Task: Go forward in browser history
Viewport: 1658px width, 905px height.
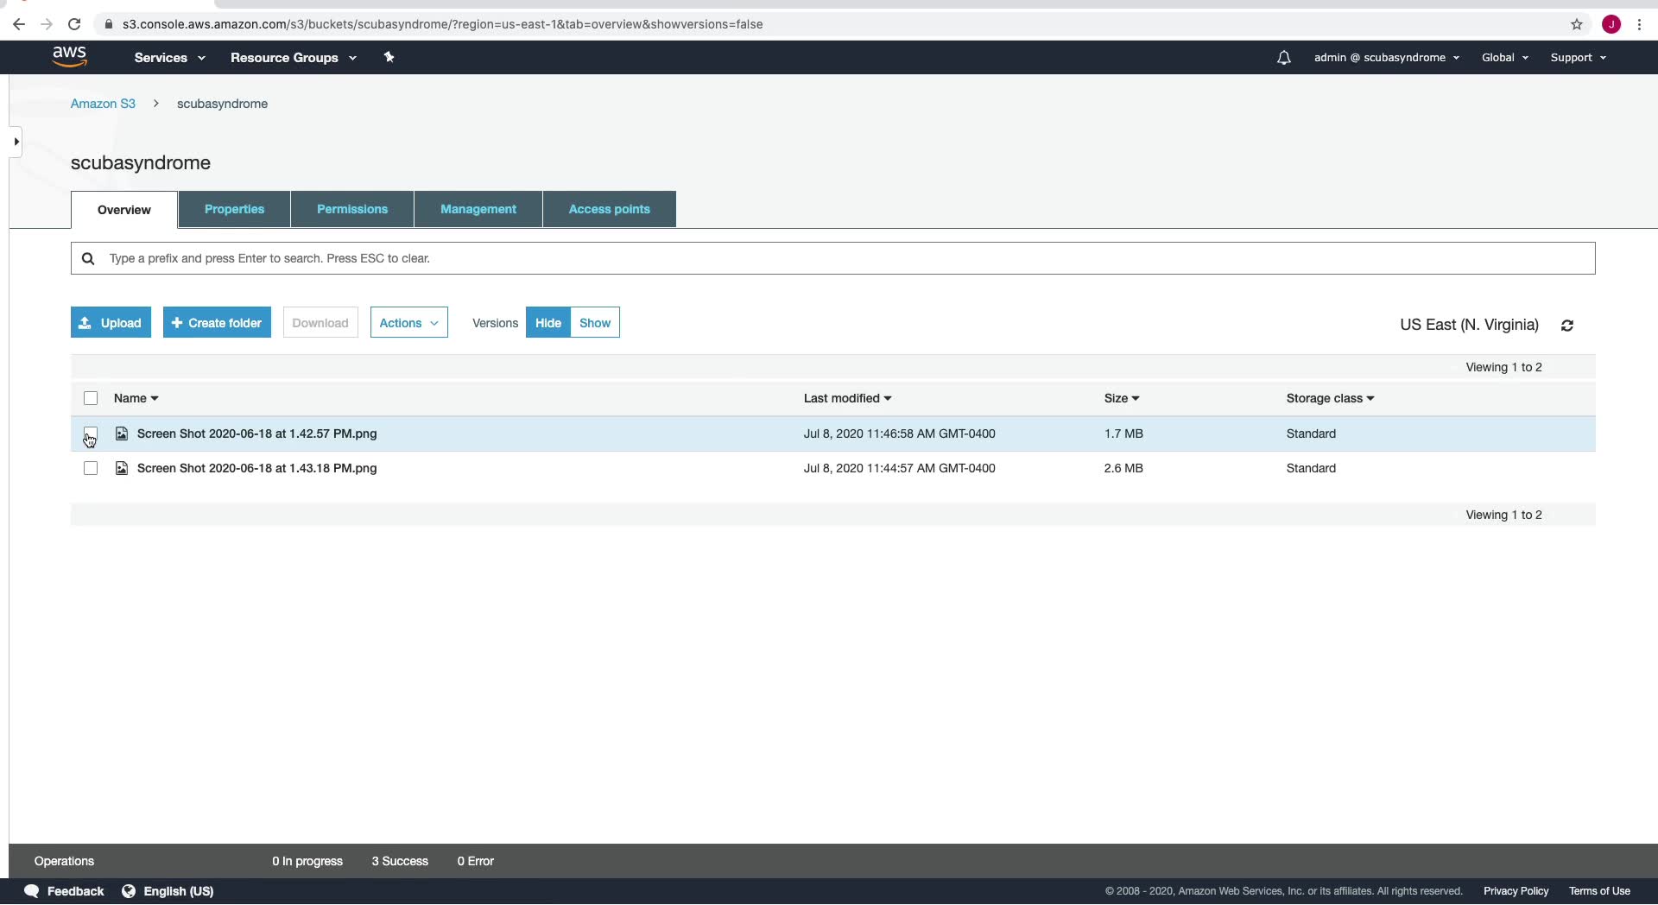Action: [x=47, y=24]
